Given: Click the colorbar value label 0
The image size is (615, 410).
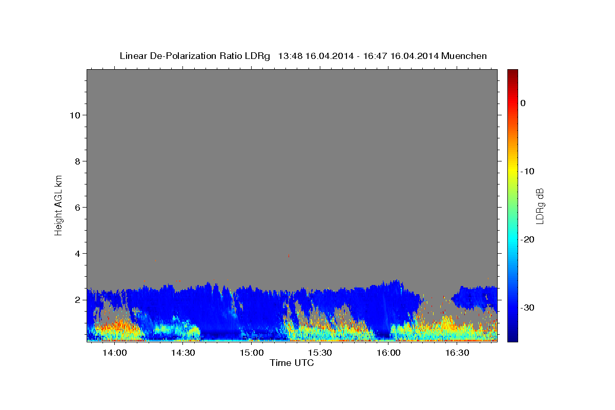Looking at the screenshot, I should coord(523,103).
